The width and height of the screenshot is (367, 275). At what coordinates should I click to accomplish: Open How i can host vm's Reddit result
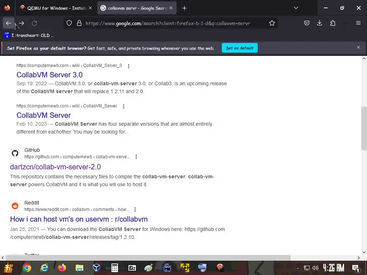[79, 219]
